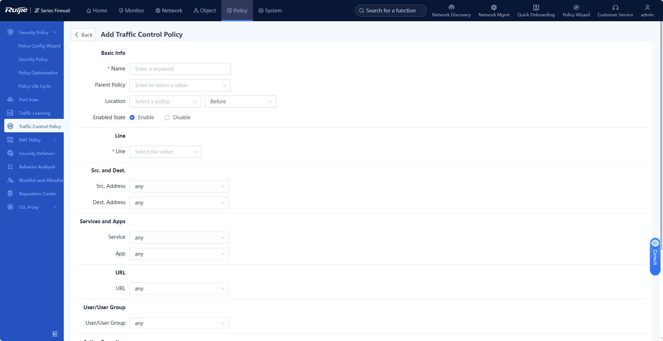This screenshot has height=341, width=663.
Task: Collapse sidebar using bottom collapse icon
Action: [x=55, y=334]
